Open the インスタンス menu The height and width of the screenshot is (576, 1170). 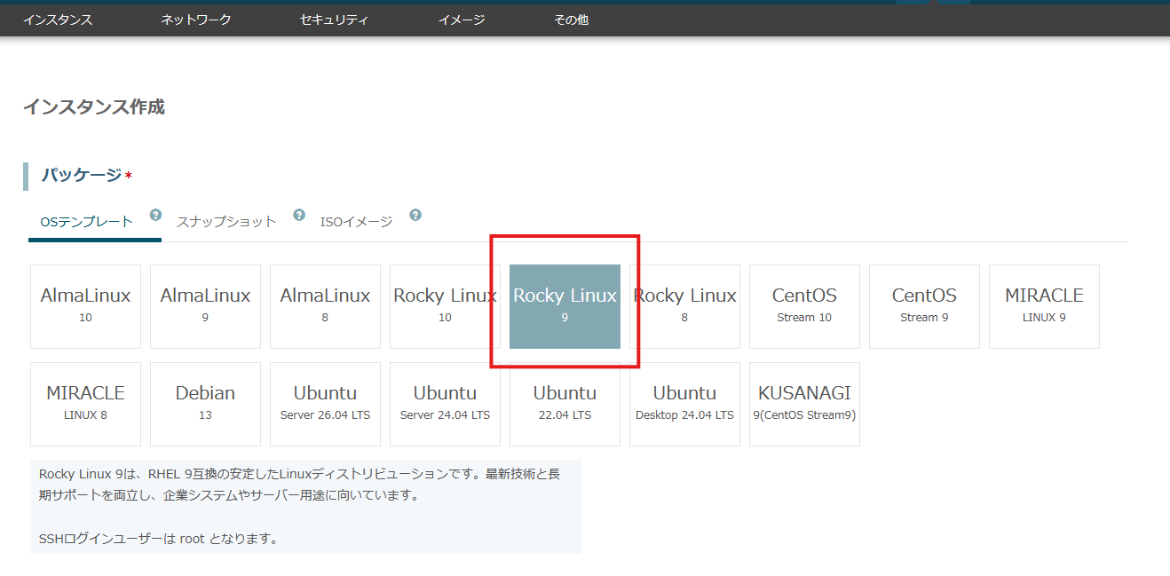pyautogui.click(x=58, y=20)
